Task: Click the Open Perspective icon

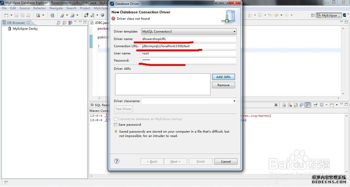Action: click(x=312, y=15)
